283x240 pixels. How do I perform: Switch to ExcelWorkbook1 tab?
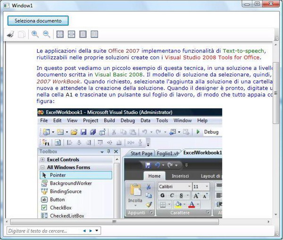pos(202,153)
